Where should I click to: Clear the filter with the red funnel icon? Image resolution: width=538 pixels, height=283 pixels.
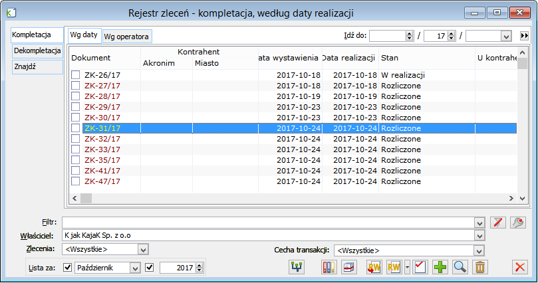click(x=498, y=223)
